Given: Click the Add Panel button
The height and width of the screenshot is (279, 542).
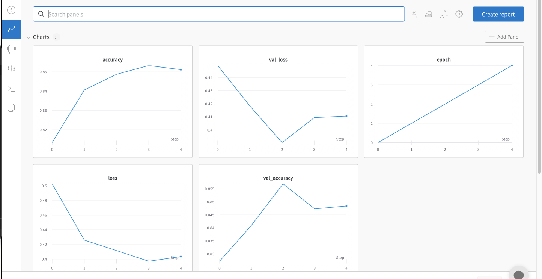Looking at the screenshot, I should tap(504, 37).
